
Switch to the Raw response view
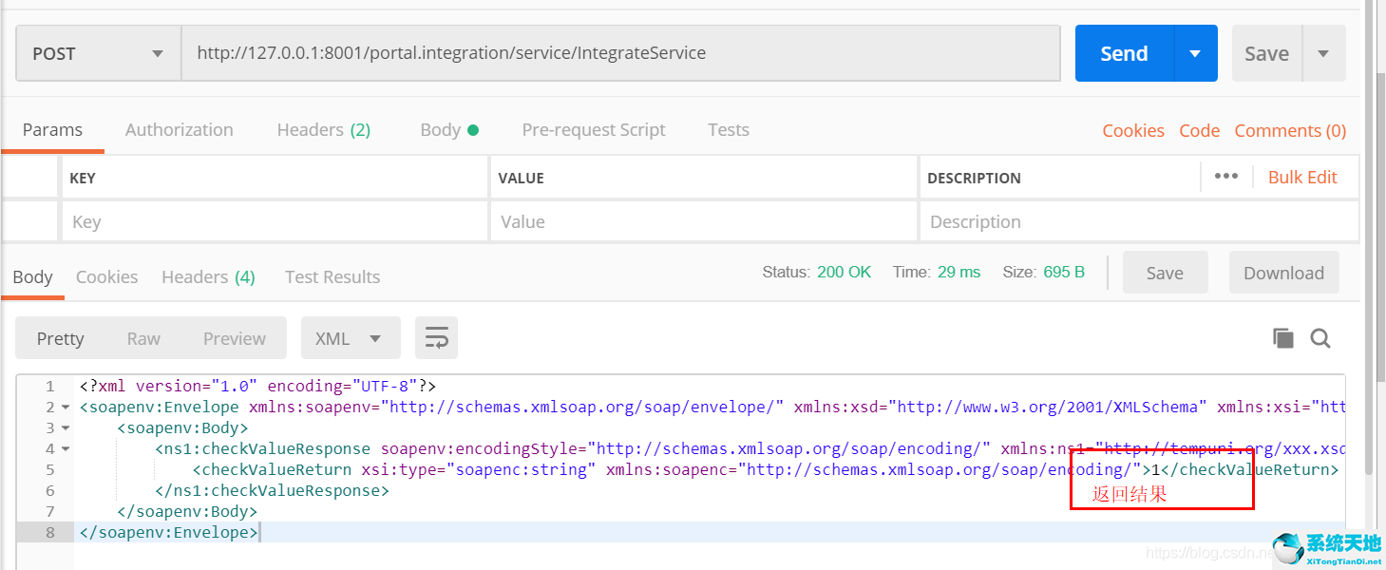142,337
